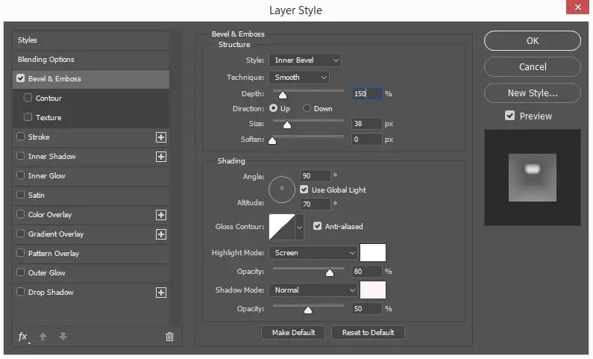593x359 pixels.
Task: Select the Up direction radio button
Action: (273, 108)
